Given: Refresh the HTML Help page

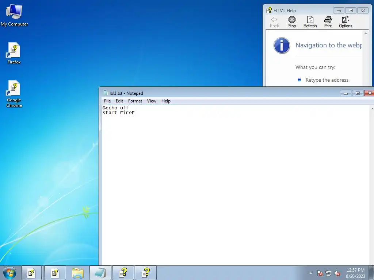Looking at the screenshot, I should tap(310, 22).
